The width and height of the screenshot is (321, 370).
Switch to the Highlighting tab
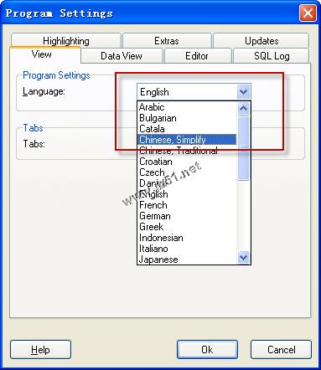(66, 41)
